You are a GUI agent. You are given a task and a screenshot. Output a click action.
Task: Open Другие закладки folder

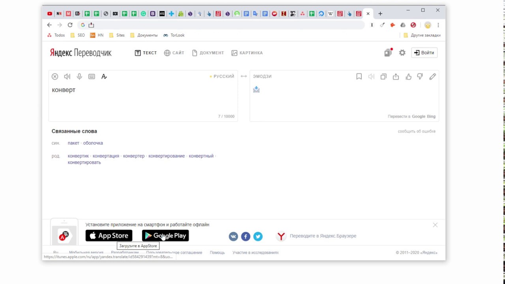click(x=422, y=35)
